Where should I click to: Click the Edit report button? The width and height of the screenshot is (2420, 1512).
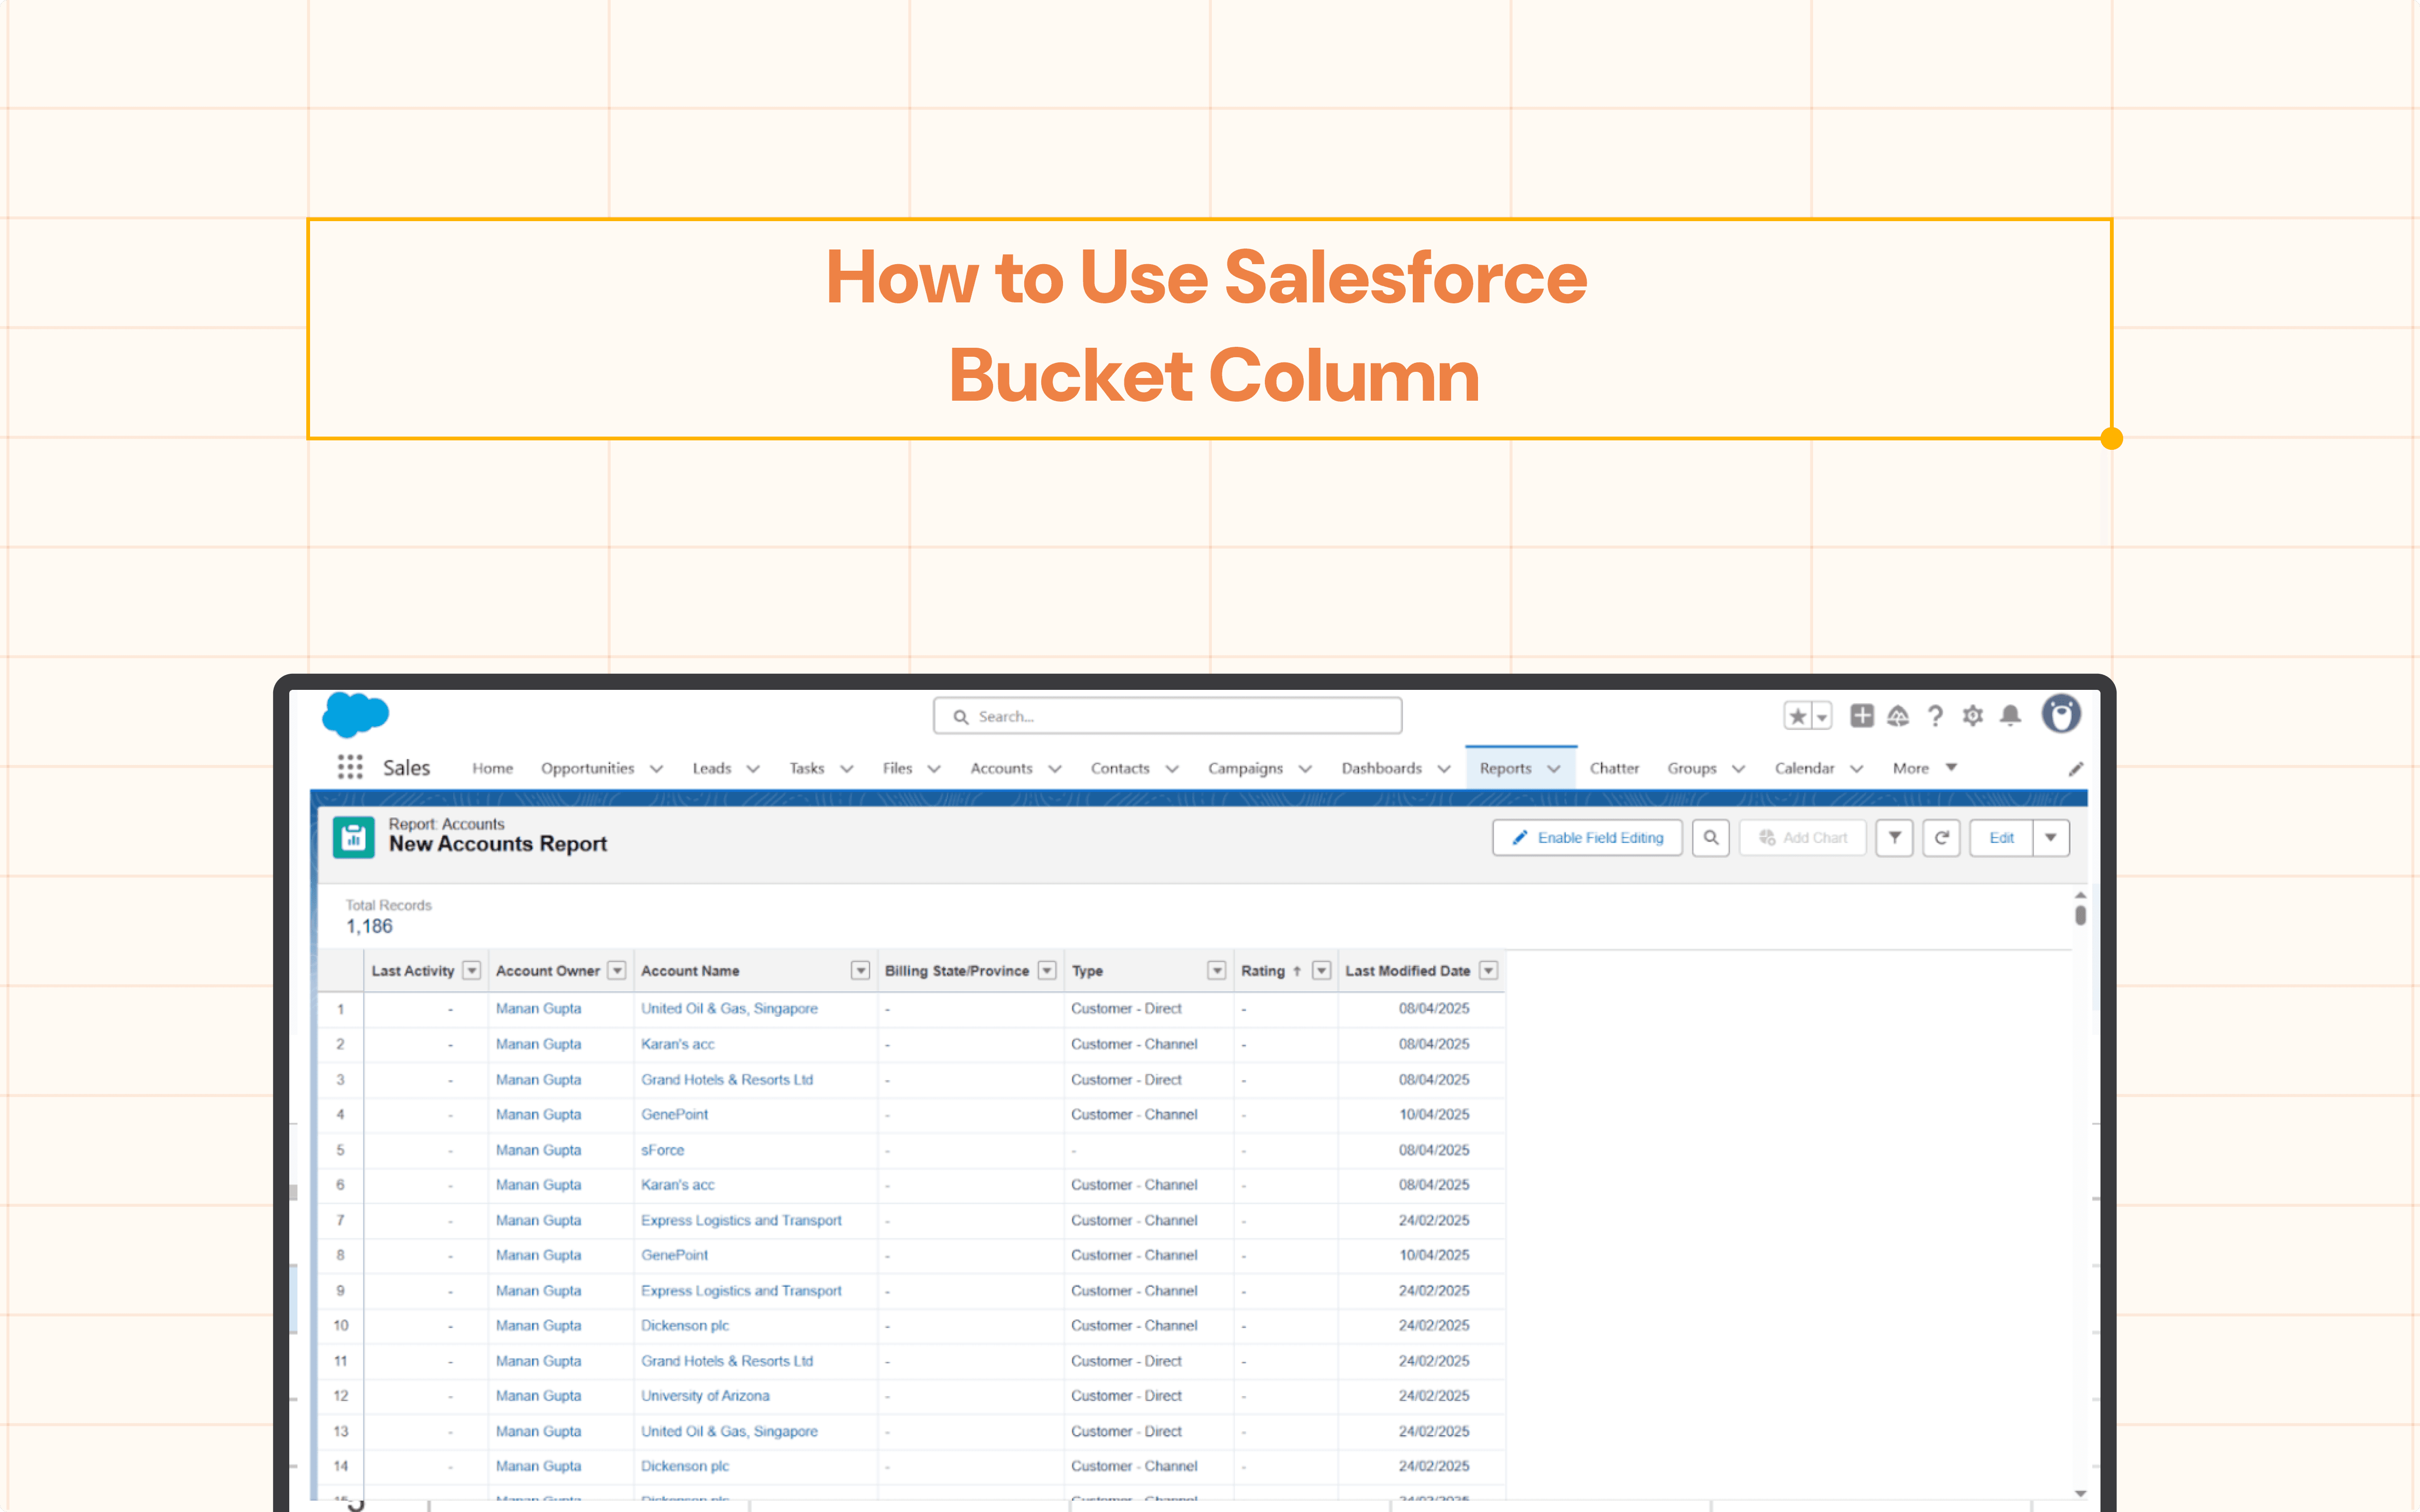point(2001,838)
